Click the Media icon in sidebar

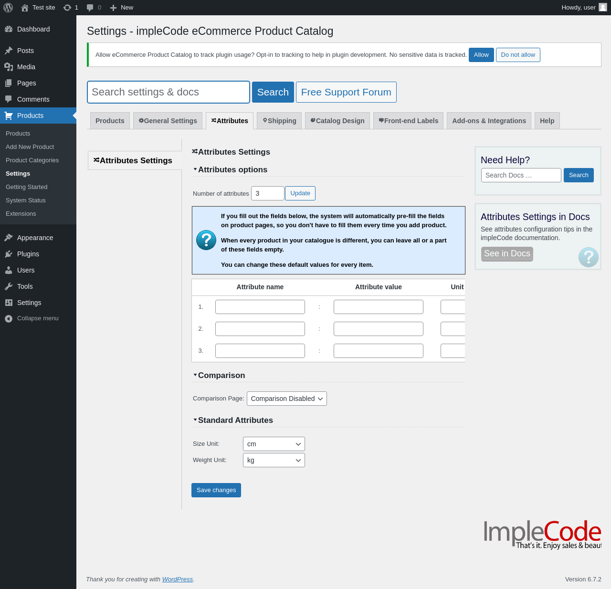click(x=9, y=67)
